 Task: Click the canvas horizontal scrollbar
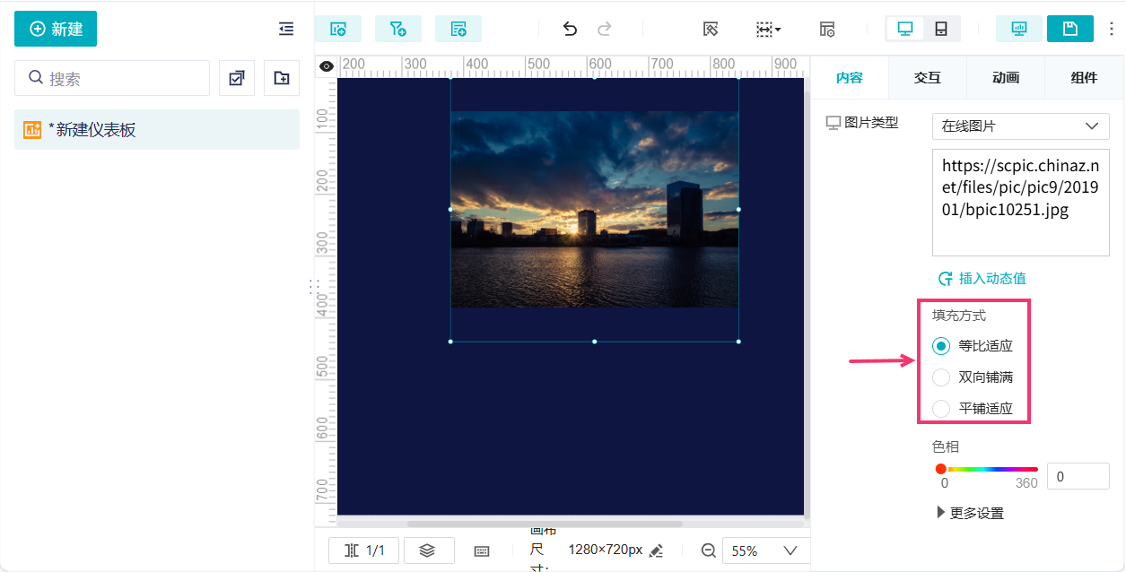(545, 524)
